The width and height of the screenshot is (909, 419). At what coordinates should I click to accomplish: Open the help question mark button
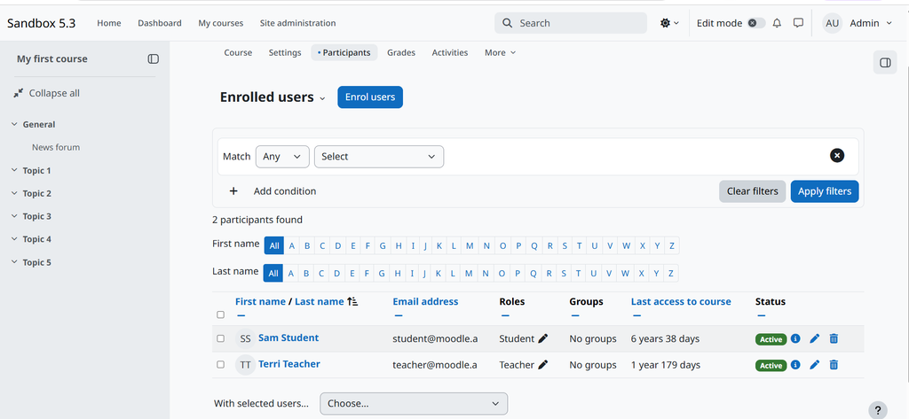tap(878, 409)
